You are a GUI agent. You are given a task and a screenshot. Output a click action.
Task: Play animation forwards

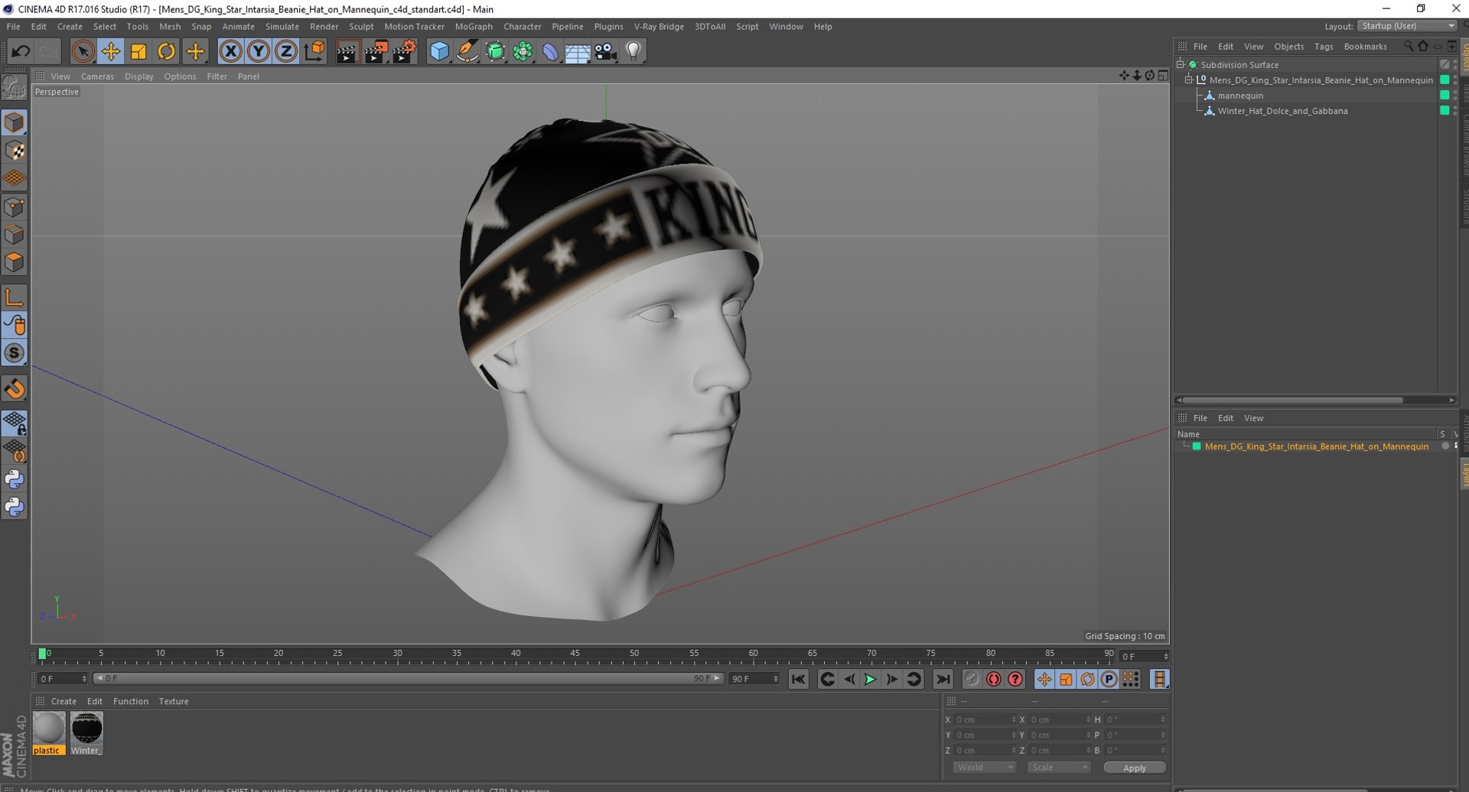[x=870, y=679]
